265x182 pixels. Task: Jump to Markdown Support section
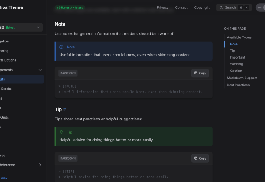tap(242, 78)
